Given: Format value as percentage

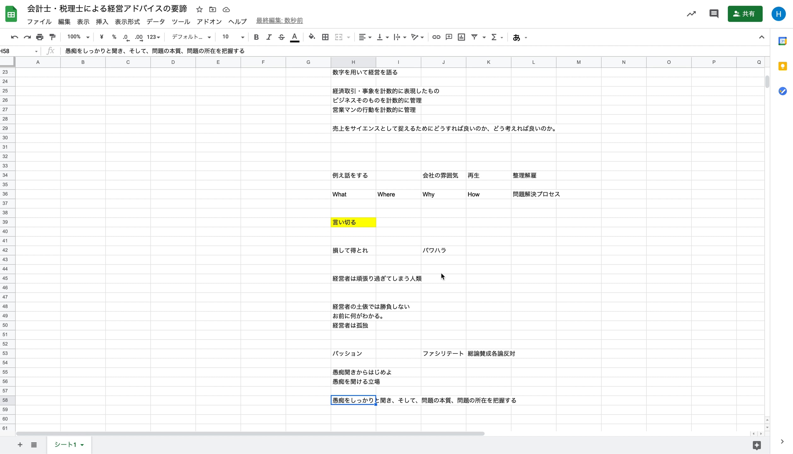Looking at the screenshot, I should [114, 37].
